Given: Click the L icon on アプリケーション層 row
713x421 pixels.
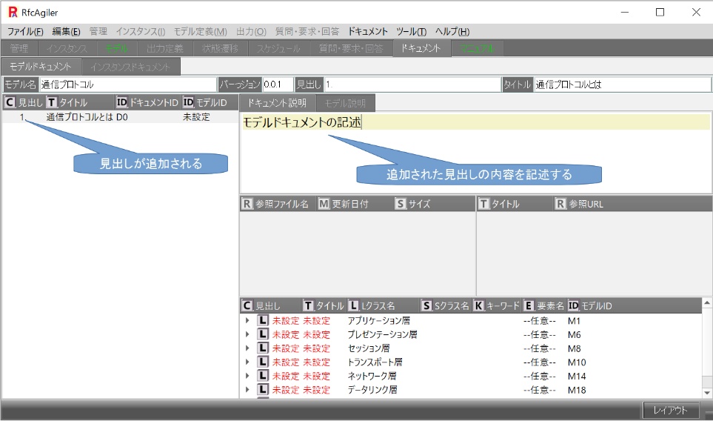Looking at the screenshot, I should coord(263,320).
